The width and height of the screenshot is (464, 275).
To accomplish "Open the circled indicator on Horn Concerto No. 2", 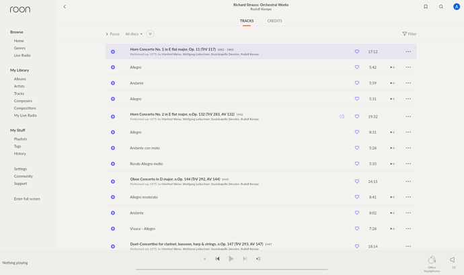I will coord(342,116).
